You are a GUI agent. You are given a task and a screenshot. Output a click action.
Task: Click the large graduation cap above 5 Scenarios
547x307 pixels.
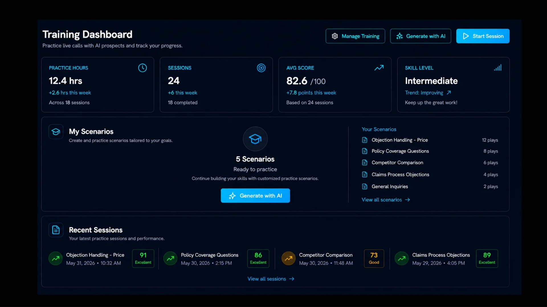coord(255,139)
